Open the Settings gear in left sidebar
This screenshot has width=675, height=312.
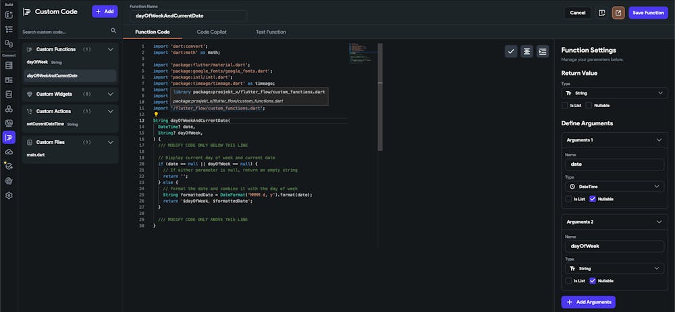9,195
